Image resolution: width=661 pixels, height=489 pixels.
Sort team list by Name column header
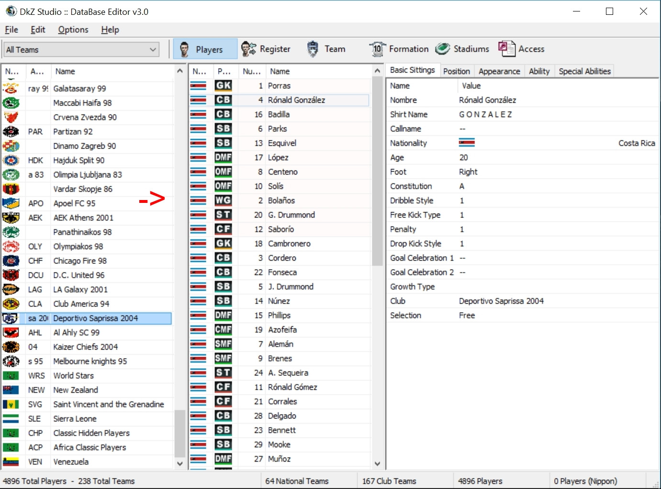(x=112, y=71)
